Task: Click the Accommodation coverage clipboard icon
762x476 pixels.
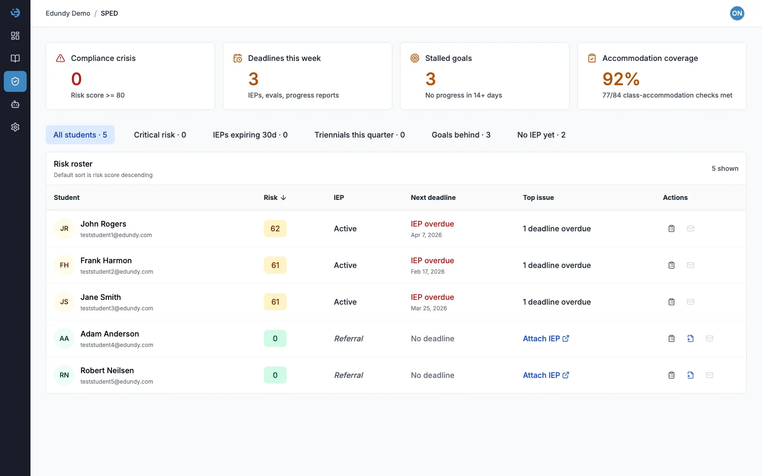Action: pyautogui.click(x=592, y=58)
